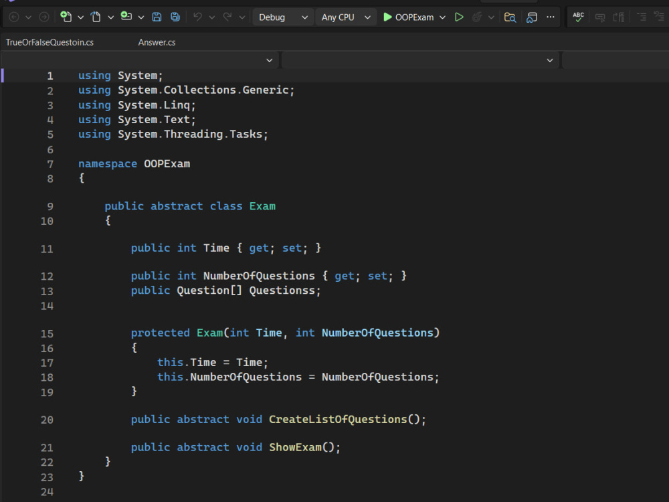This screenshot has height=502, width=669.
Task: Toggle the ABC spell checker icon
Action: click(578, 17)
